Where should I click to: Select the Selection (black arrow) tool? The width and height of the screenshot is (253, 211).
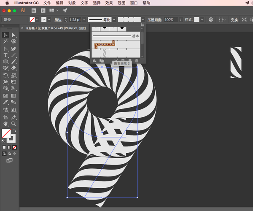[5, 35]
